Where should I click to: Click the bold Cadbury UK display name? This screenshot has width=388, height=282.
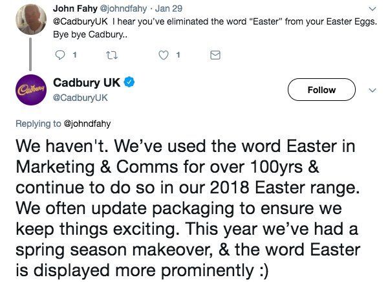click(86, 83)
